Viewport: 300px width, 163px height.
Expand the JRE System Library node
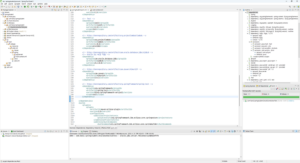click(x=3, y=31)
